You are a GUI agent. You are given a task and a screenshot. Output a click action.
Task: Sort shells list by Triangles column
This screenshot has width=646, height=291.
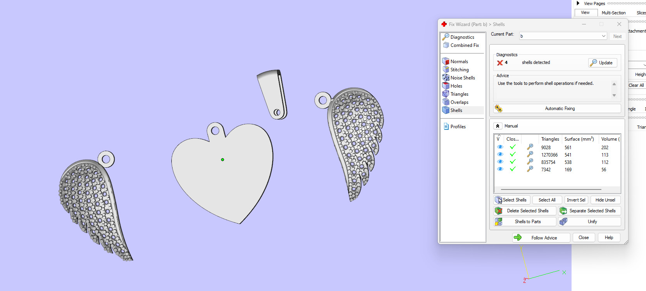[x=550, y=139]
